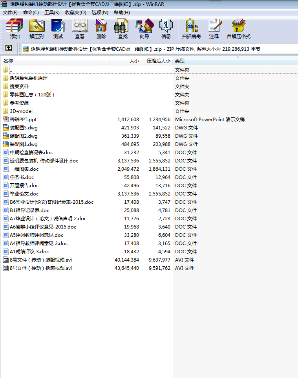Select the 装配图3.dwg file icon
The image size is (298, 378).
(6, 127)
